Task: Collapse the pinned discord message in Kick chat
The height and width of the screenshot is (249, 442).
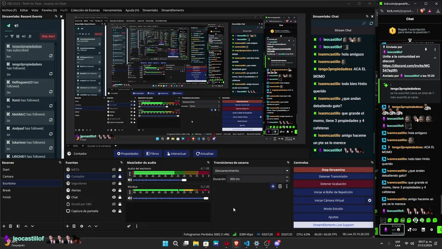Action: click(435, 58)
